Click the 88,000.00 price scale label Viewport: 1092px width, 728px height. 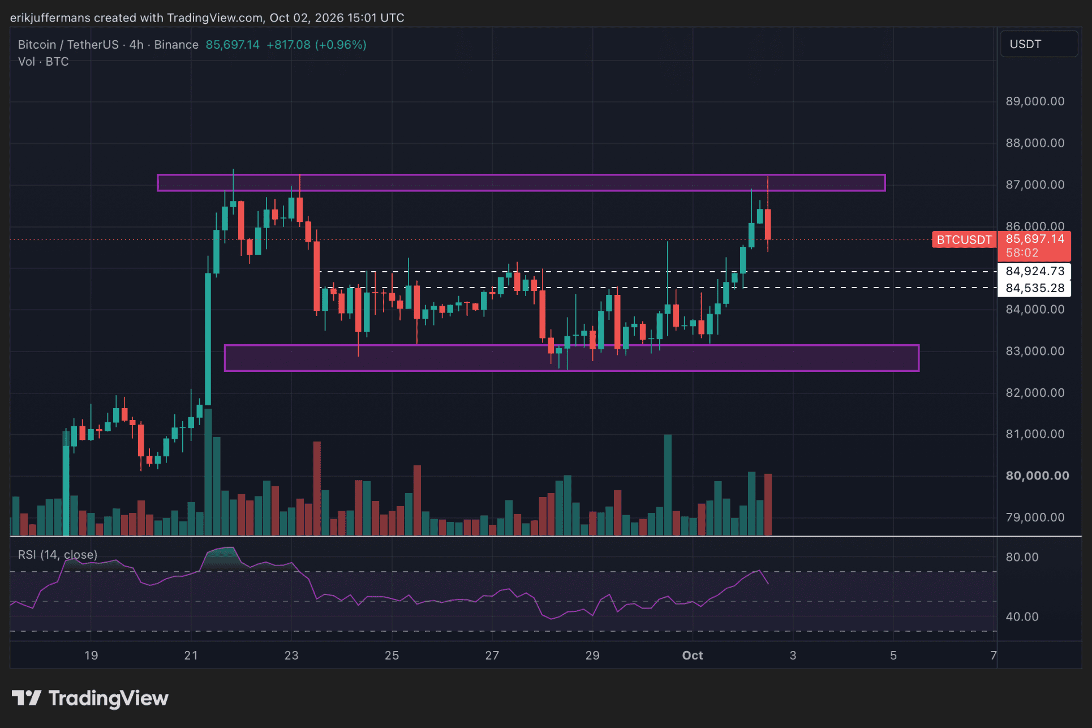coord(1035,143)
